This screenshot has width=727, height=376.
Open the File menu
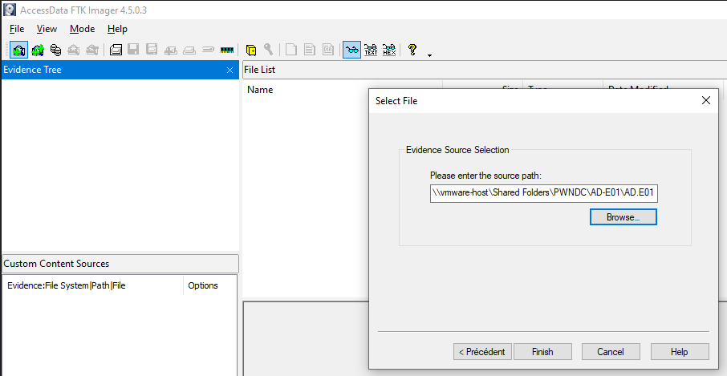17,29
